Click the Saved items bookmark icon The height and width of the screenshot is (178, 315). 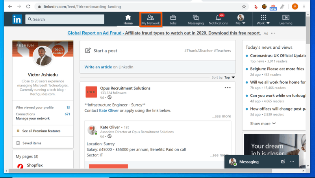(18, 143)
